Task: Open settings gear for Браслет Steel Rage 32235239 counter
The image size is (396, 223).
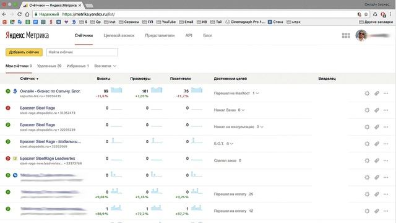Action: [x=367, y=127]
